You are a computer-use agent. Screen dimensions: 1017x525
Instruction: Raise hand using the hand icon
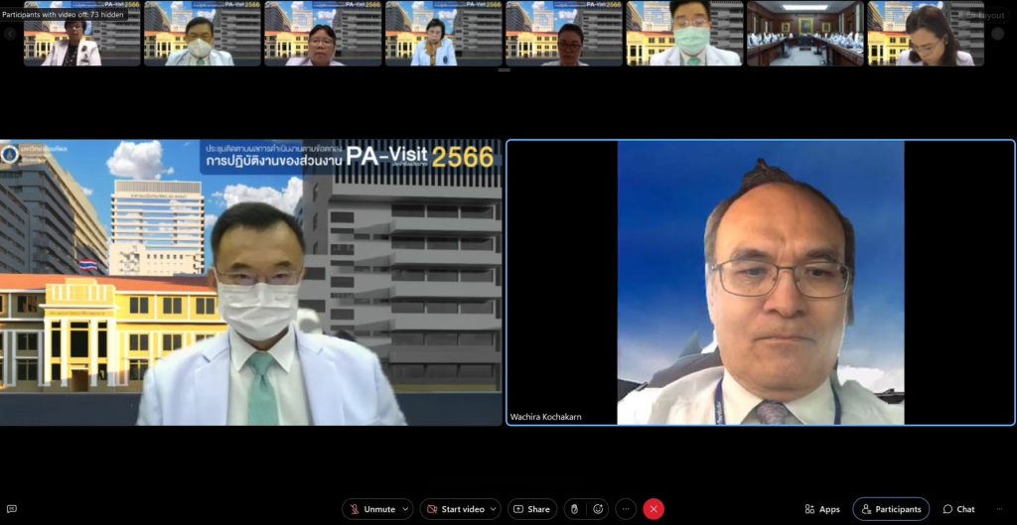click(x=573, y=509)
